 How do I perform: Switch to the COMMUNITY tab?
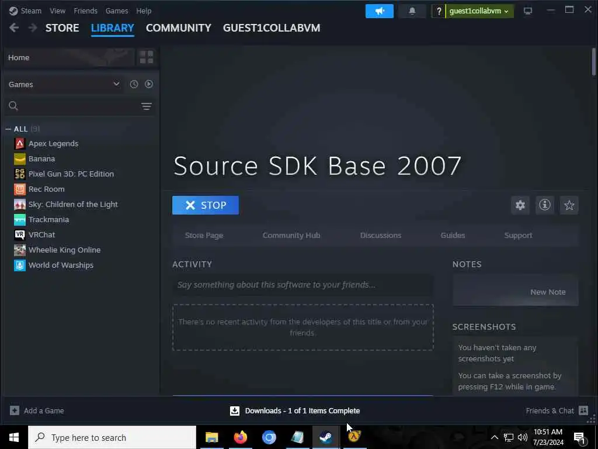click(179, 28)
